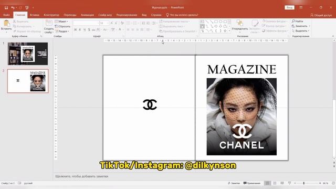This screenshot has width=336, height=189.
Task: Select the oval shape in shapes gallery
Action: [220, 22]
